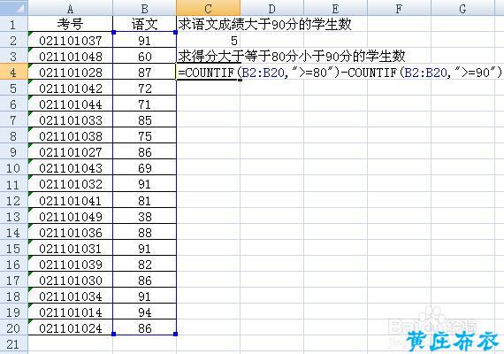This screenshot has height=354, width=504.
Task: Click exam number 021101034
Action: [71, 296]
